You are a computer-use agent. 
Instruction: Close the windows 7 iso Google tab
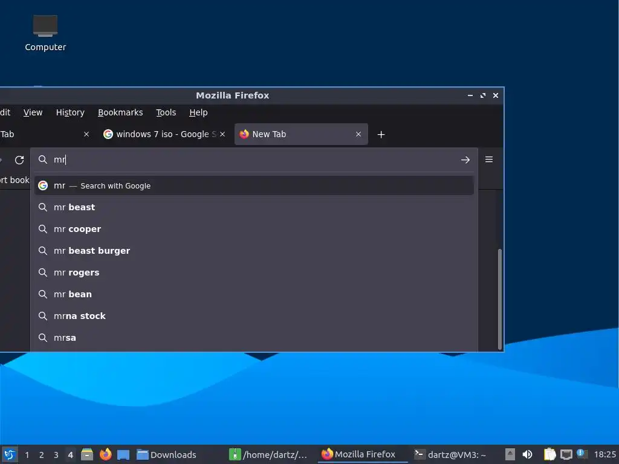(222, 134)
